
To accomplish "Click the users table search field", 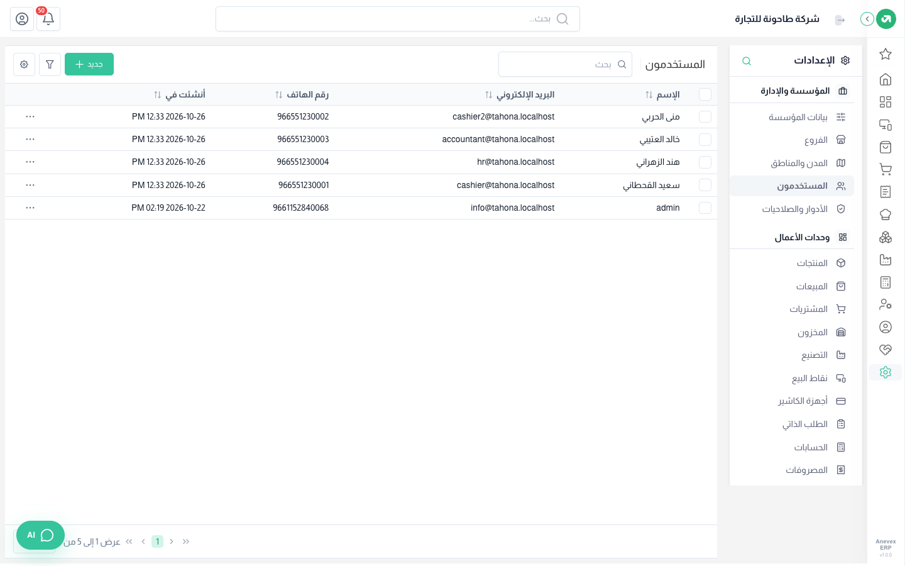I will point(565,64).
